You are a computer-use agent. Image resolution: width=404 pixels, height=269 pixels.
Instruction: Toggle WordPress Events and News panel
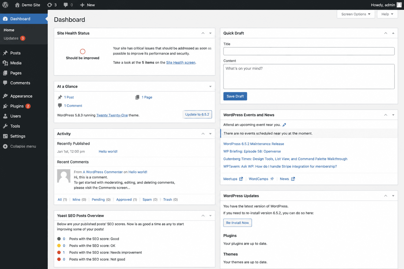click(393, 115)
